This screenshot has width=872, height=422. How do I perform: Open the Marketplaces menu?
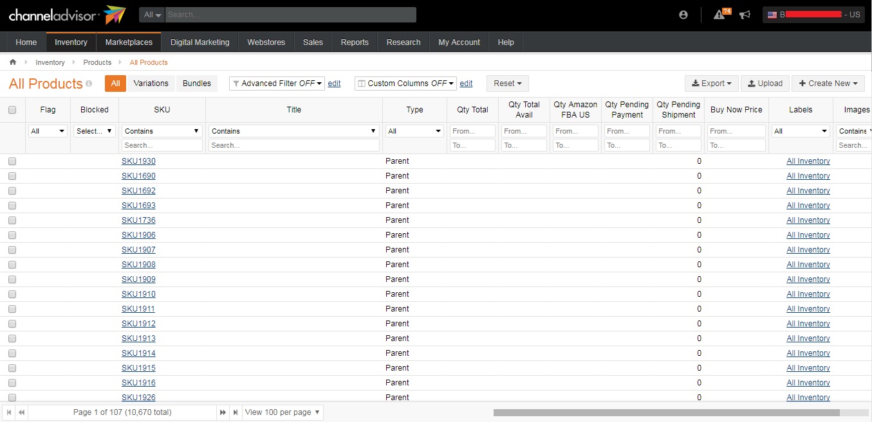click(x=129, y=42)
